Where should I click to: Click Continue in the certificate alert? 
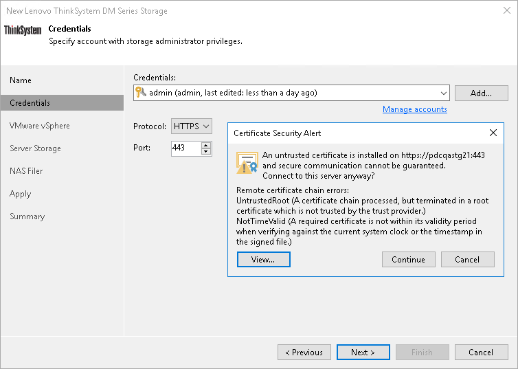pos(409,259)
